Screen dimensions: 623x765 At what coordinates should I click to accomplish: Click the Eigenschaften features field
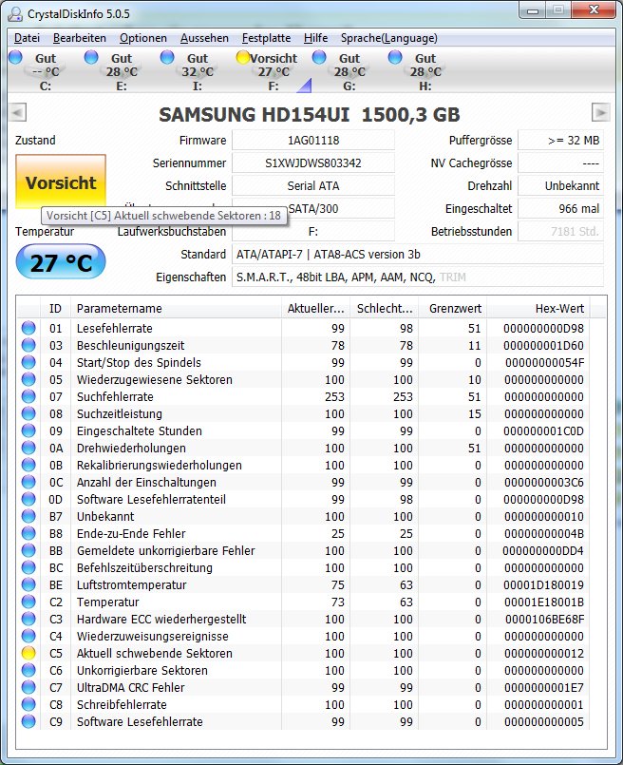[x=418, y=277]
